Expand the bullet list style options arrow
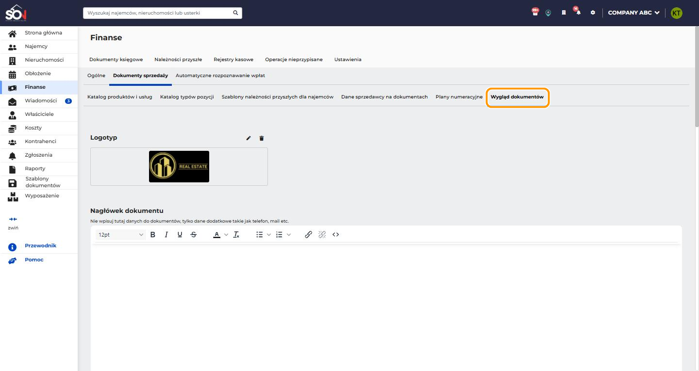 (269, 235)
